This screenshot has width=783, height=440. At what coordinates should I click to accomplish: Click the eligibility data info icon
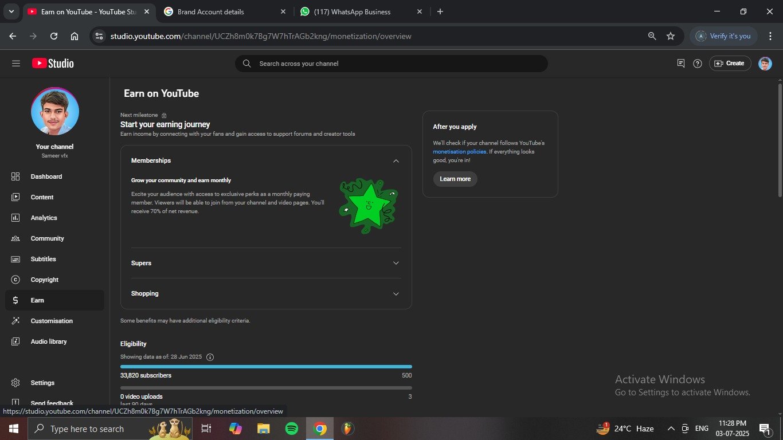pos(210,357)
